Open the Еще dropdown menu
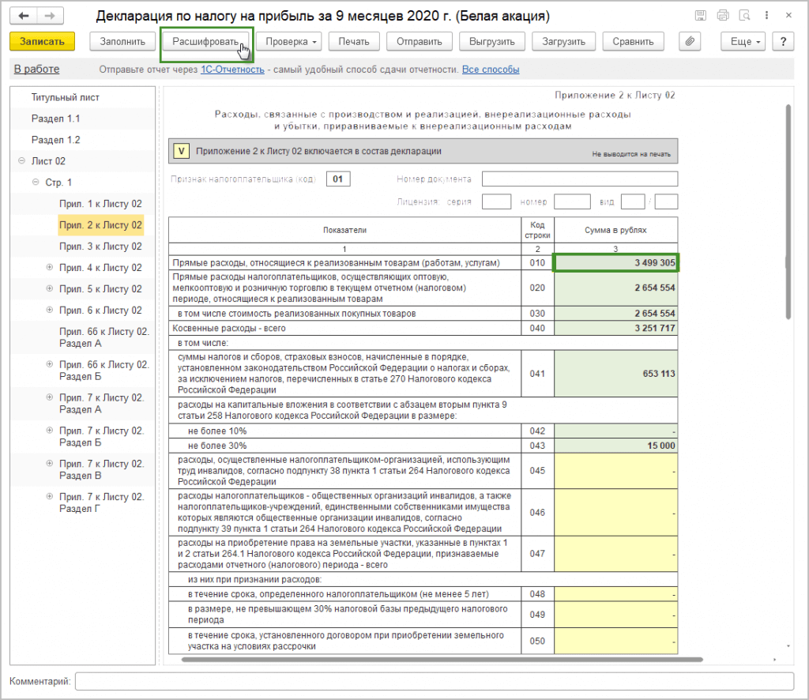This screenshot has width=809, height=700. [x=745, y=42]
